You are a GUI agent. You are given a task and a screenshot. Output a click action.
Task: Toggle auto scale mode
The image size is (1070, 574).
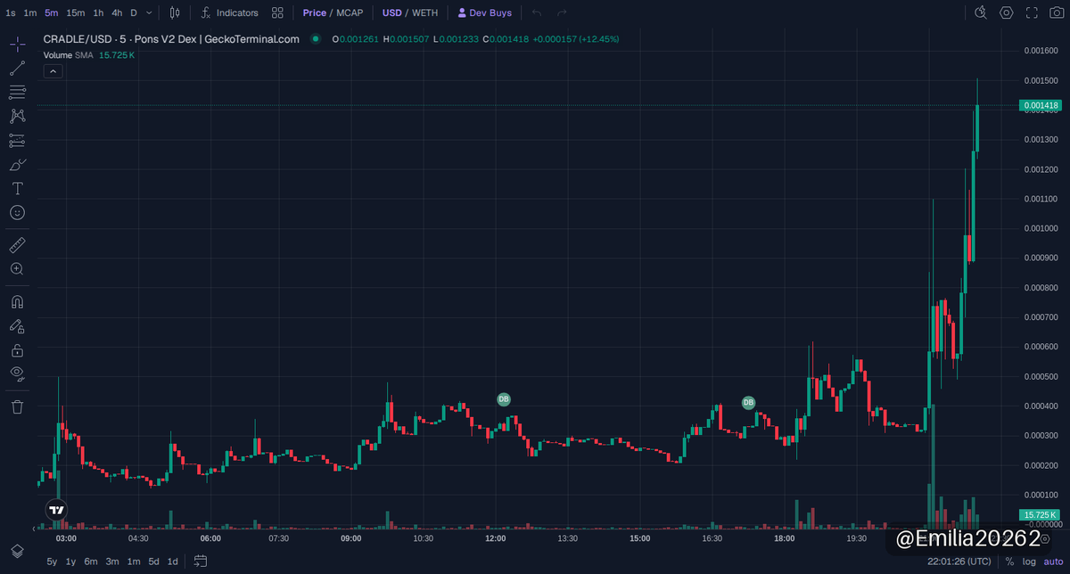tap(1053, 562)
